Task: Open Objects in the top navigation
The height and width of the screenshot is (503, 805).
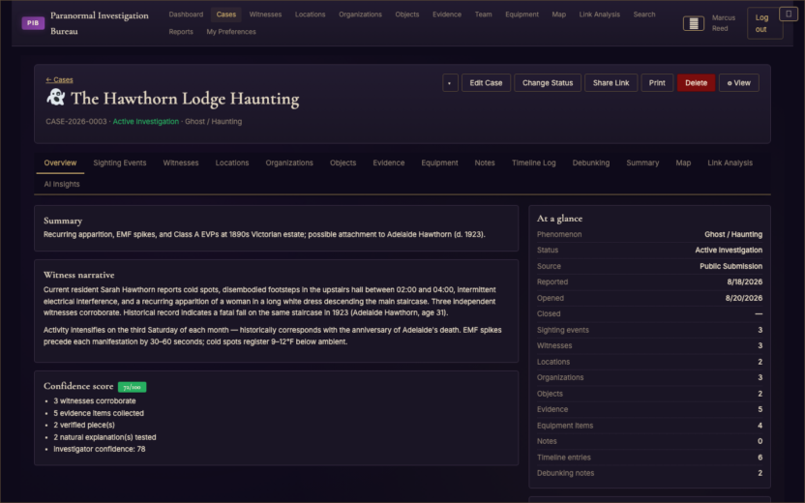Action: pyautogui.click(x=407, y=15)
